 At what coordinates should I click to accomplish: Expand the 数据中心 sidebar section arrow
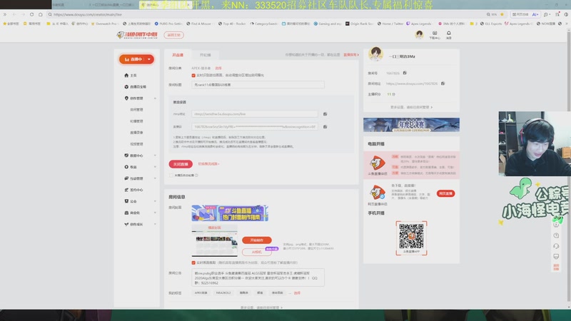click(155, 156)
